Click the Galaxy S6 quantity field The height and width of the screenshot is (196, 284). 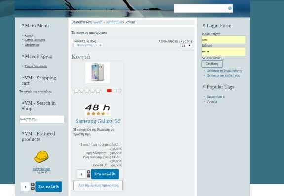[x=81, y=174]
